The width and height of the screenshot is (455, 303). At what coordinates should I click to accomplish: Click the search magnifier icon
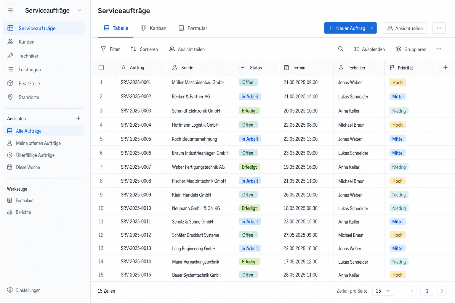[x=341, y=49]
